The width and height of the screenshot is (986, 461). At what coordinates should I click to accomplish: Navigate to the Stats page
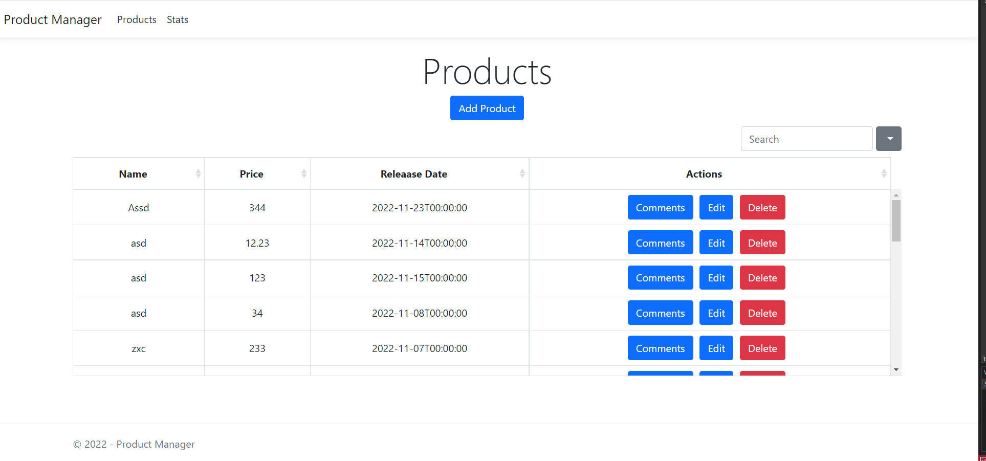tap(177, 19)
